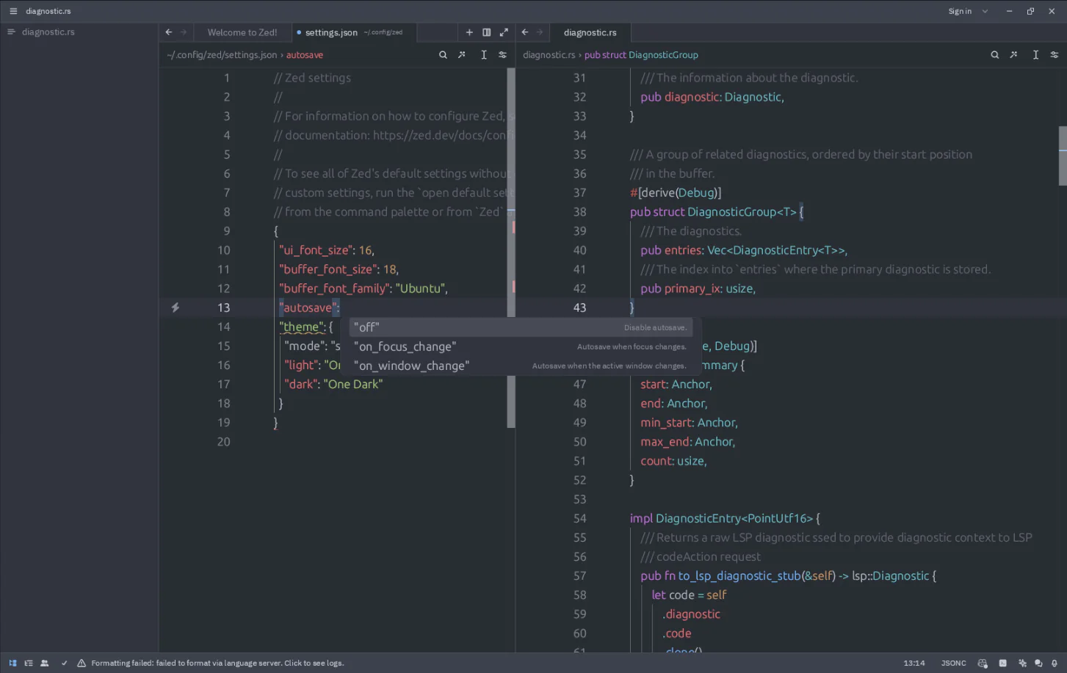Open the Copilot icon in status bar
Viewport: 1067px width, 673px height.
point(983,663)
